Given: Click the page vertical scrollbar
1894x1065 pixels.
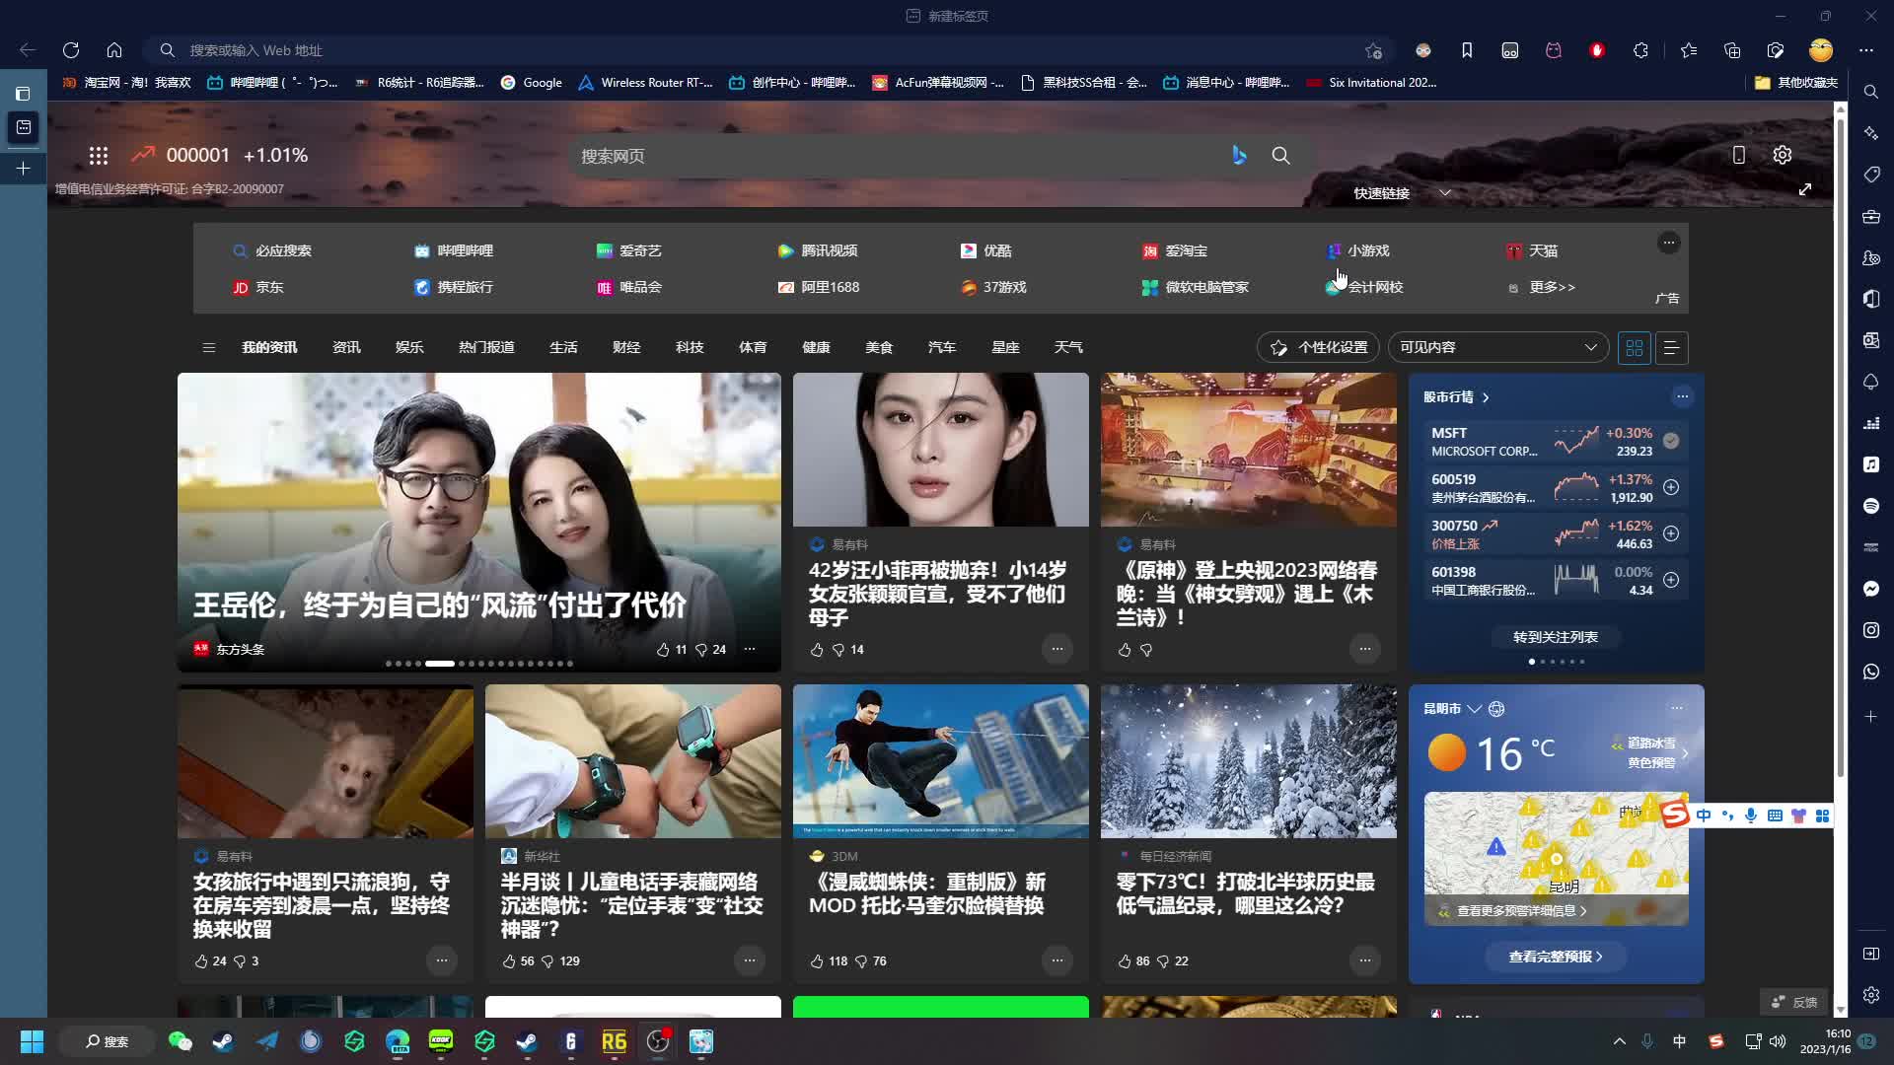Looking at the screenshot, I should (1840, 444).
